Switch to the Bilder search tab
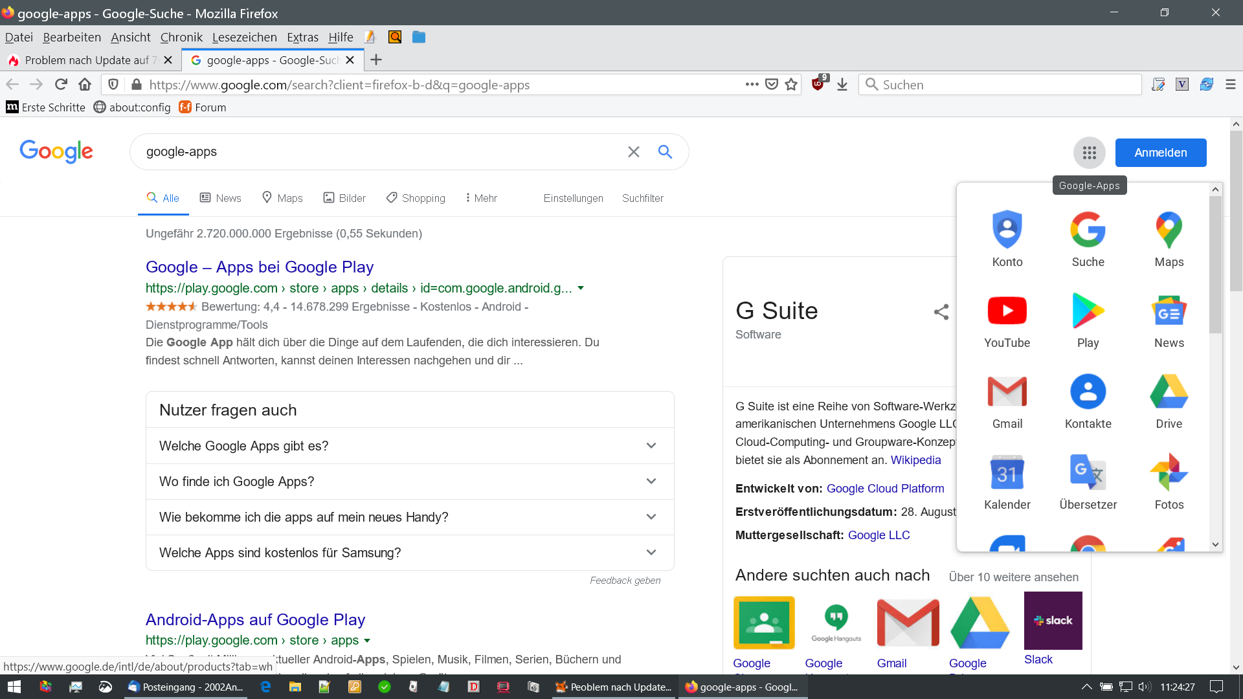Image resolution: width=1243 pixels, height=699 pixels. click(x=345, y=198)
